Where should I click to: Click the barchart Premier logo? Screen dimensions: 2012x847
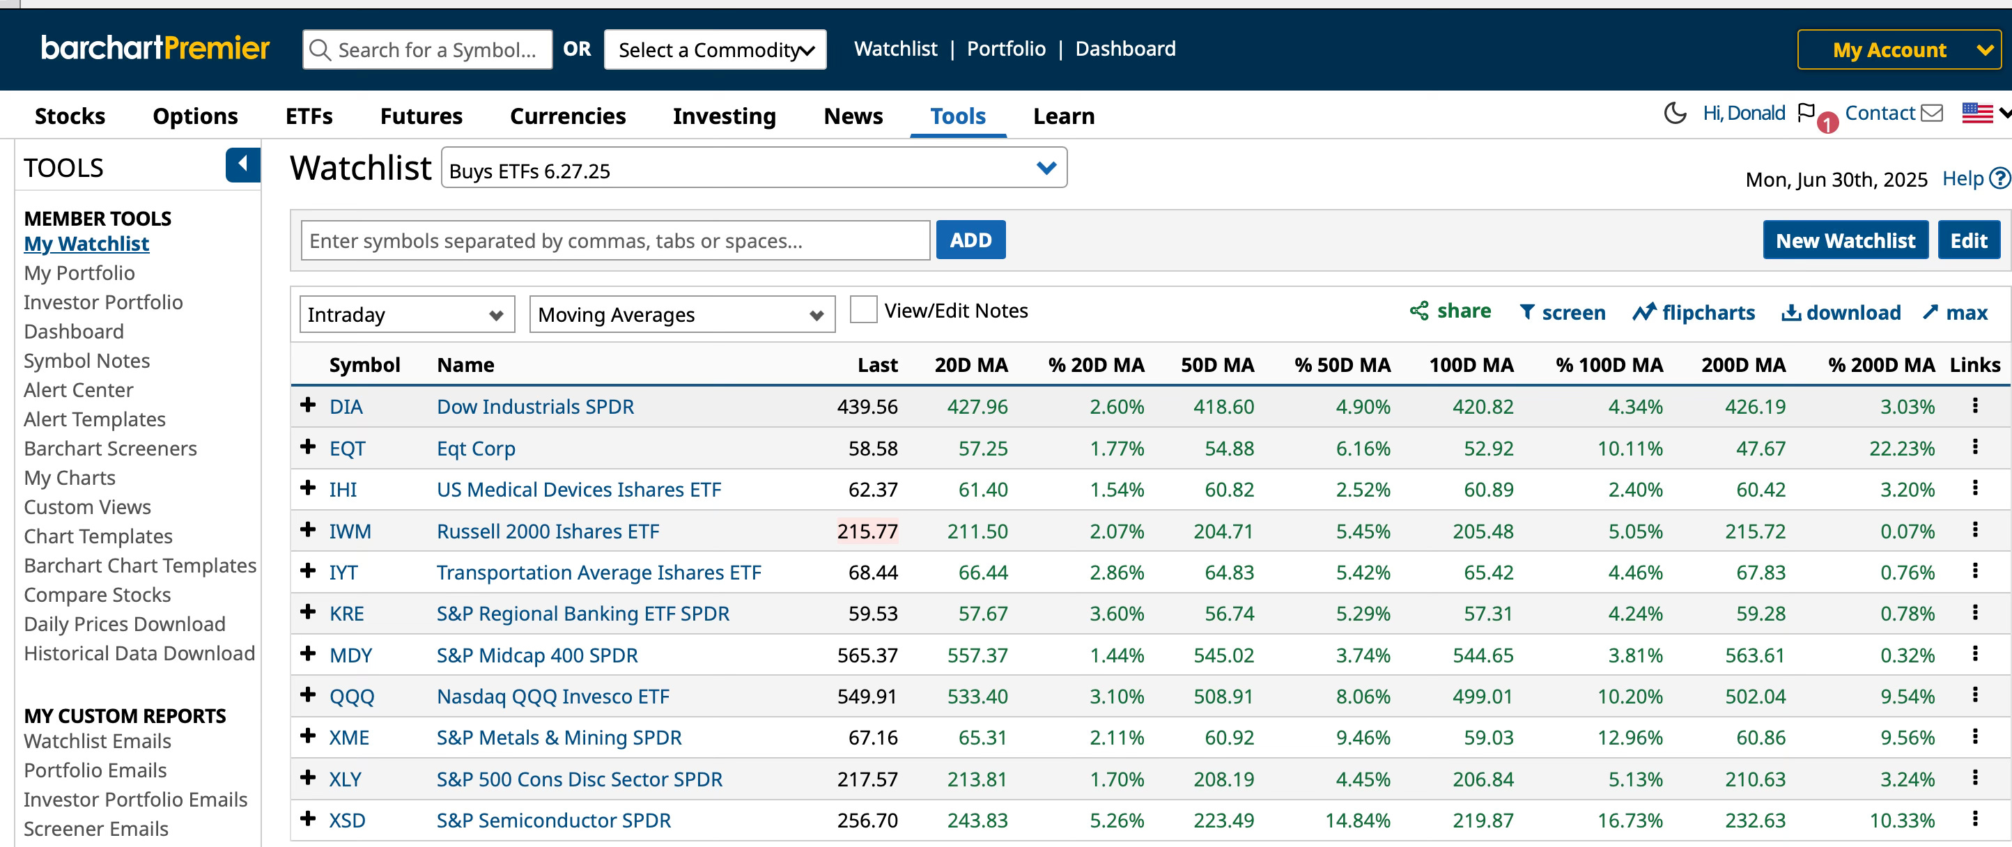(155, 48)
